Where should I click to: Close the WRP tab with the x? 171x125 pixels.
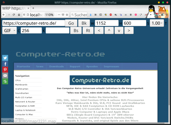click(28, 8)
